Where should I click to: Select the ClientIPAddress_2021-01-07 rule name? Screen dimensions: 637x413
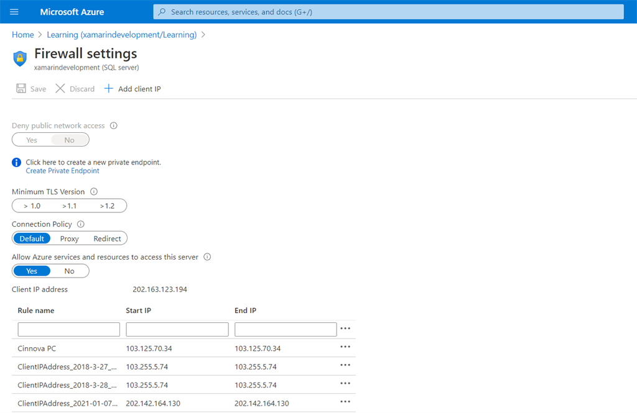67,403
